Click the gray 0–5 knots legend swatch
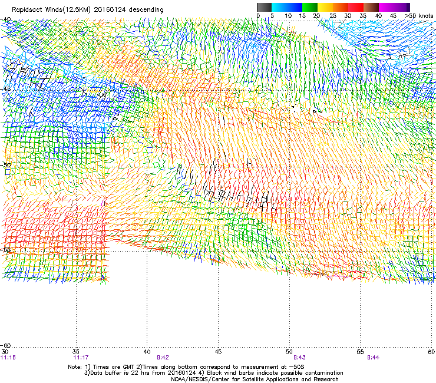Screen dimensions: 436x383 [x=264, y=7]
